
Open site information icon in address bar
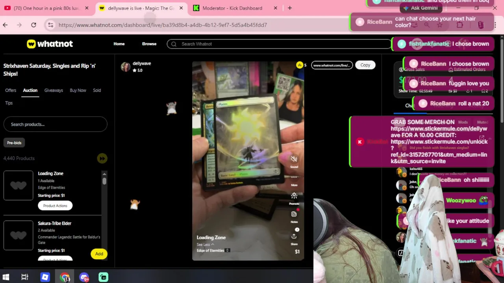click(x=50, y=25)
